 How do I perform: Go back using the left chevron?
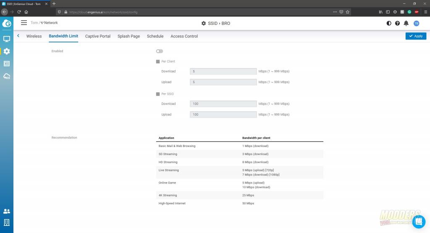[18, 36]
